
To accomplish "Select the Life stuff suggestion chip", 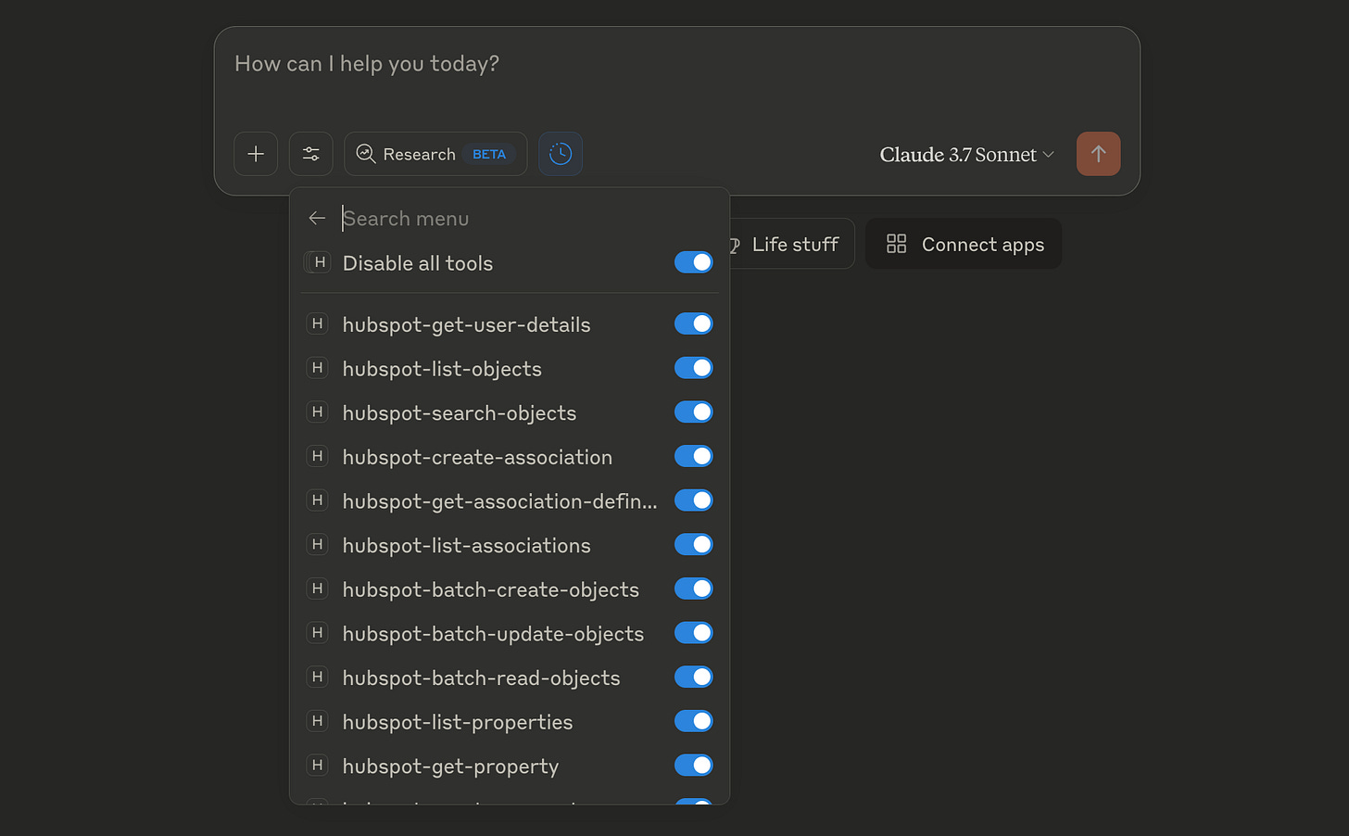I will coord(790,244).
